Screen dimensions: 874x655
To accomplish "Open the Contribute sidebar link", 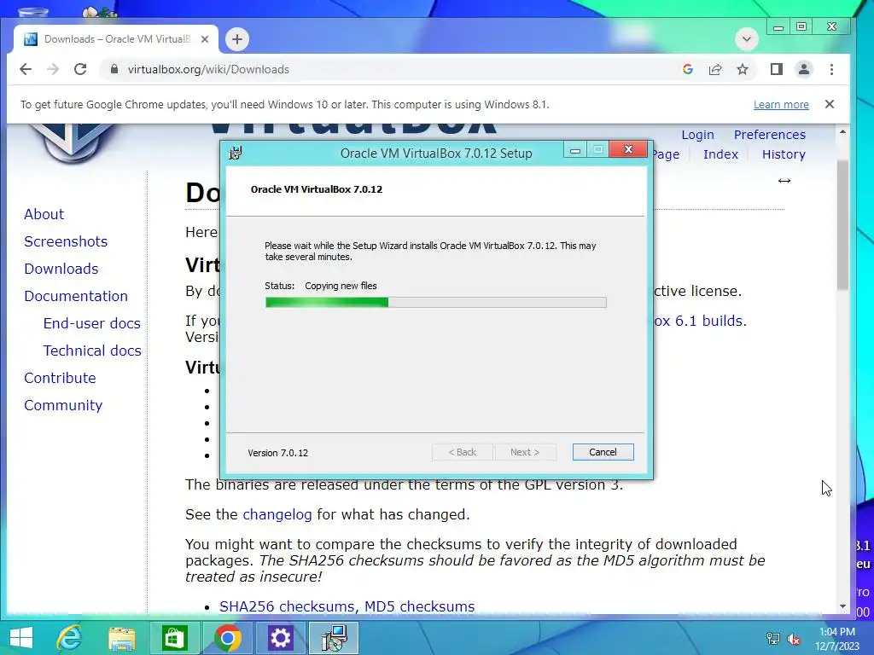I will [61, 378].
